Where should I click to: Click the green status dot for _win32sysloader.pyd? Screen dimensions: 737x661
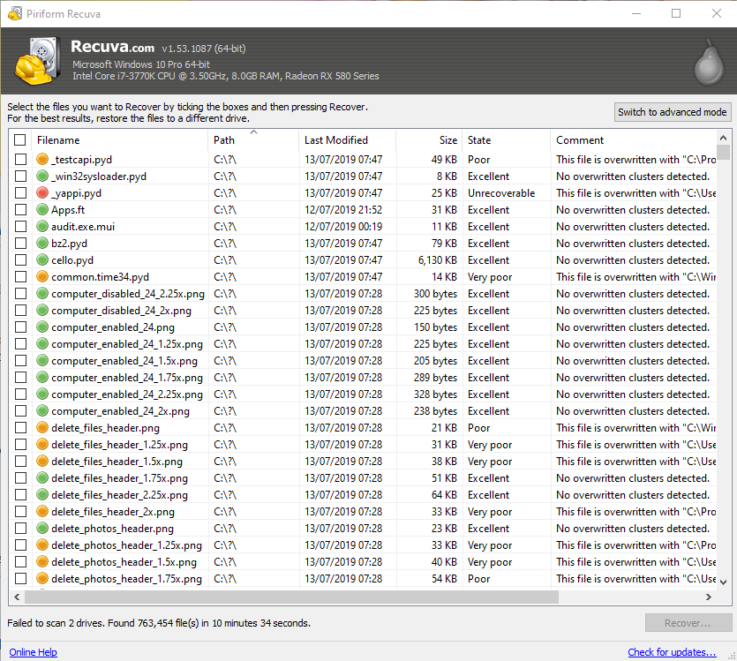click(x=42, y=177)
